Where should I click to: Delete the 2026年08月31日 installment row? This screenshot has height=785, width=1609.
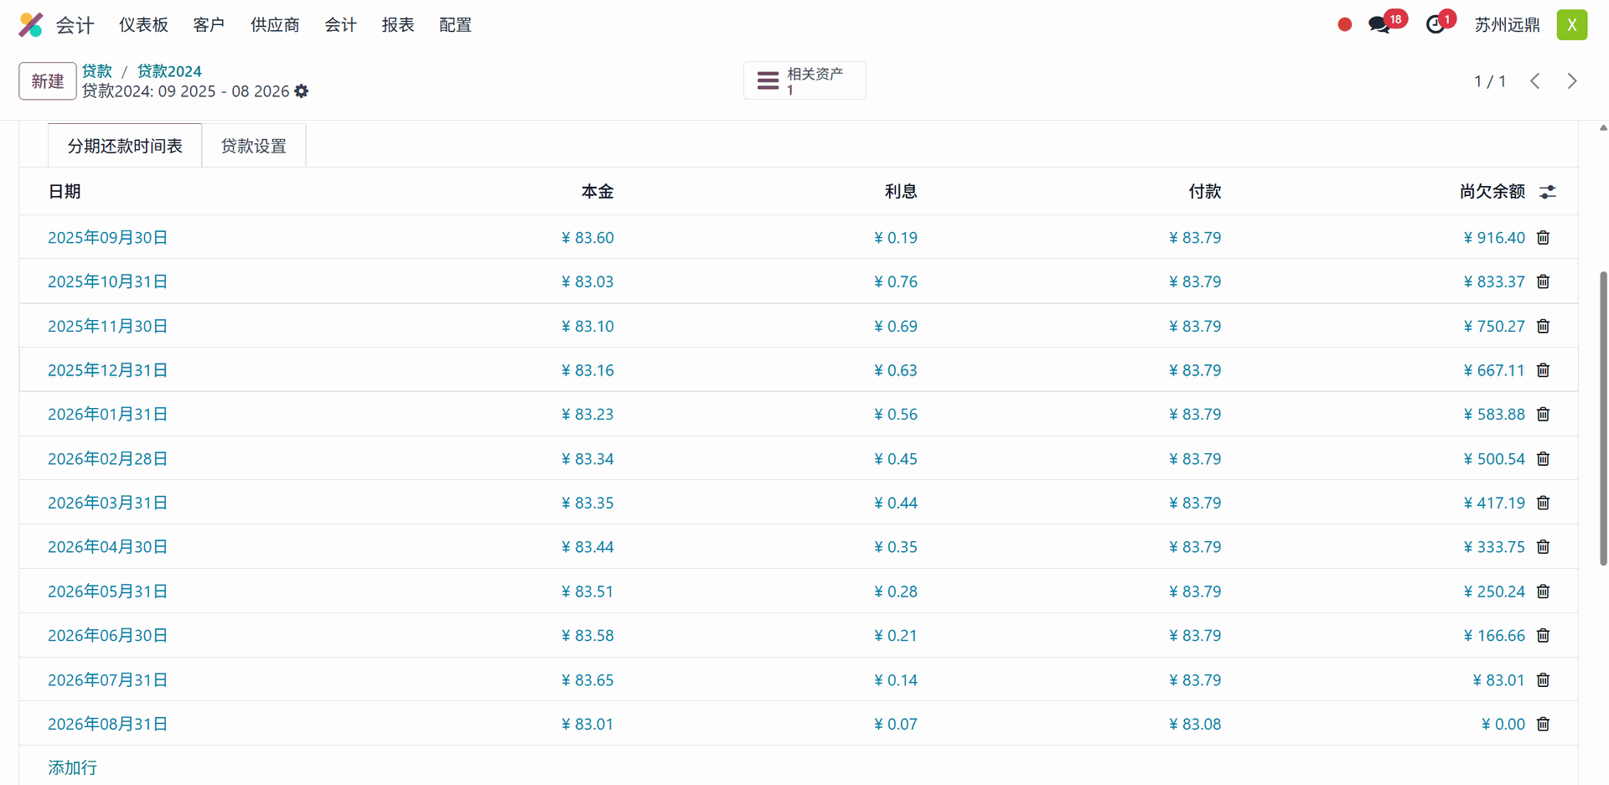pyautogui.click(x=1543, y=724)
